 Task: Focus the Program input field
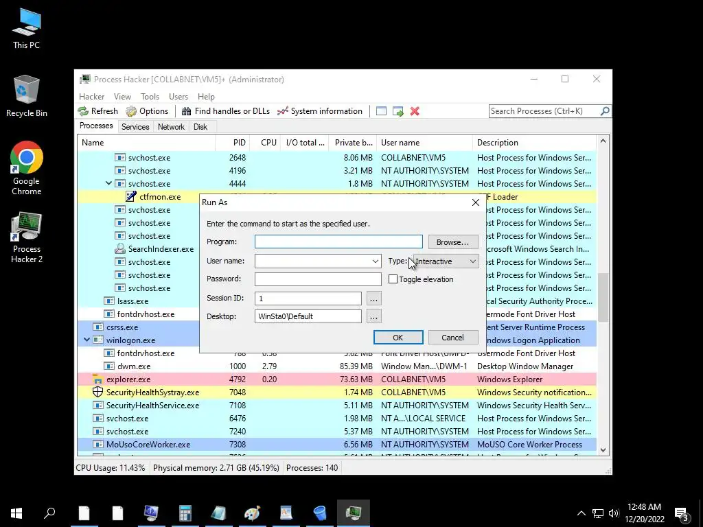tap(338, 242)
